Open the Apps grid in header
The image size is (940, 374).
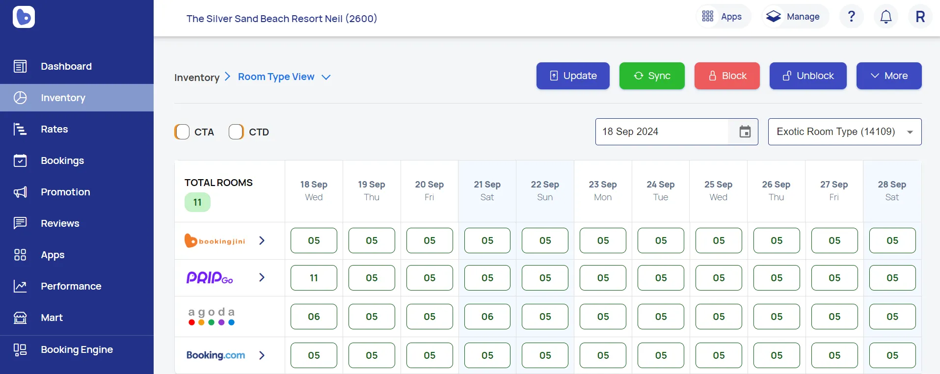pyautogui.click(x=722, y=17)
